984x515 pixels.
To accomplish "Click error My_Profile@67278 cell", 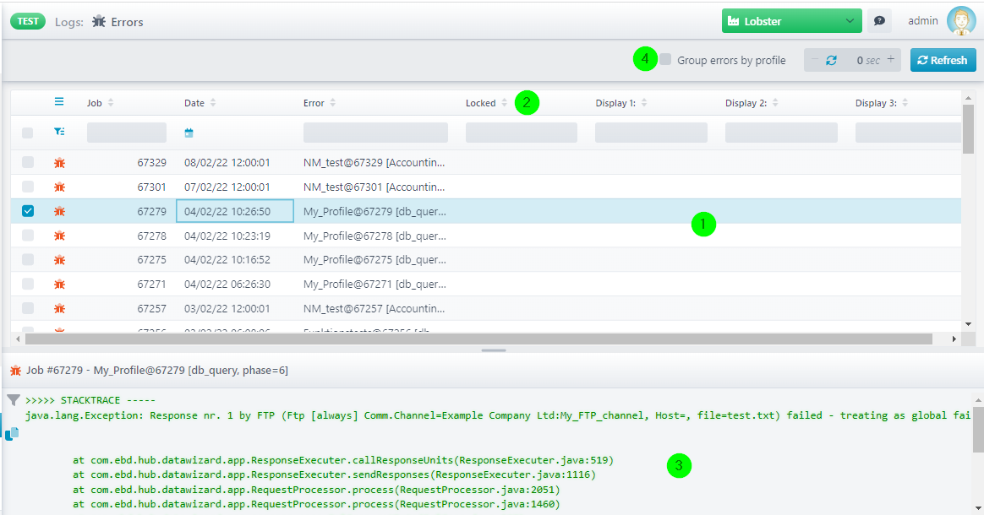I will coord(374,236).
